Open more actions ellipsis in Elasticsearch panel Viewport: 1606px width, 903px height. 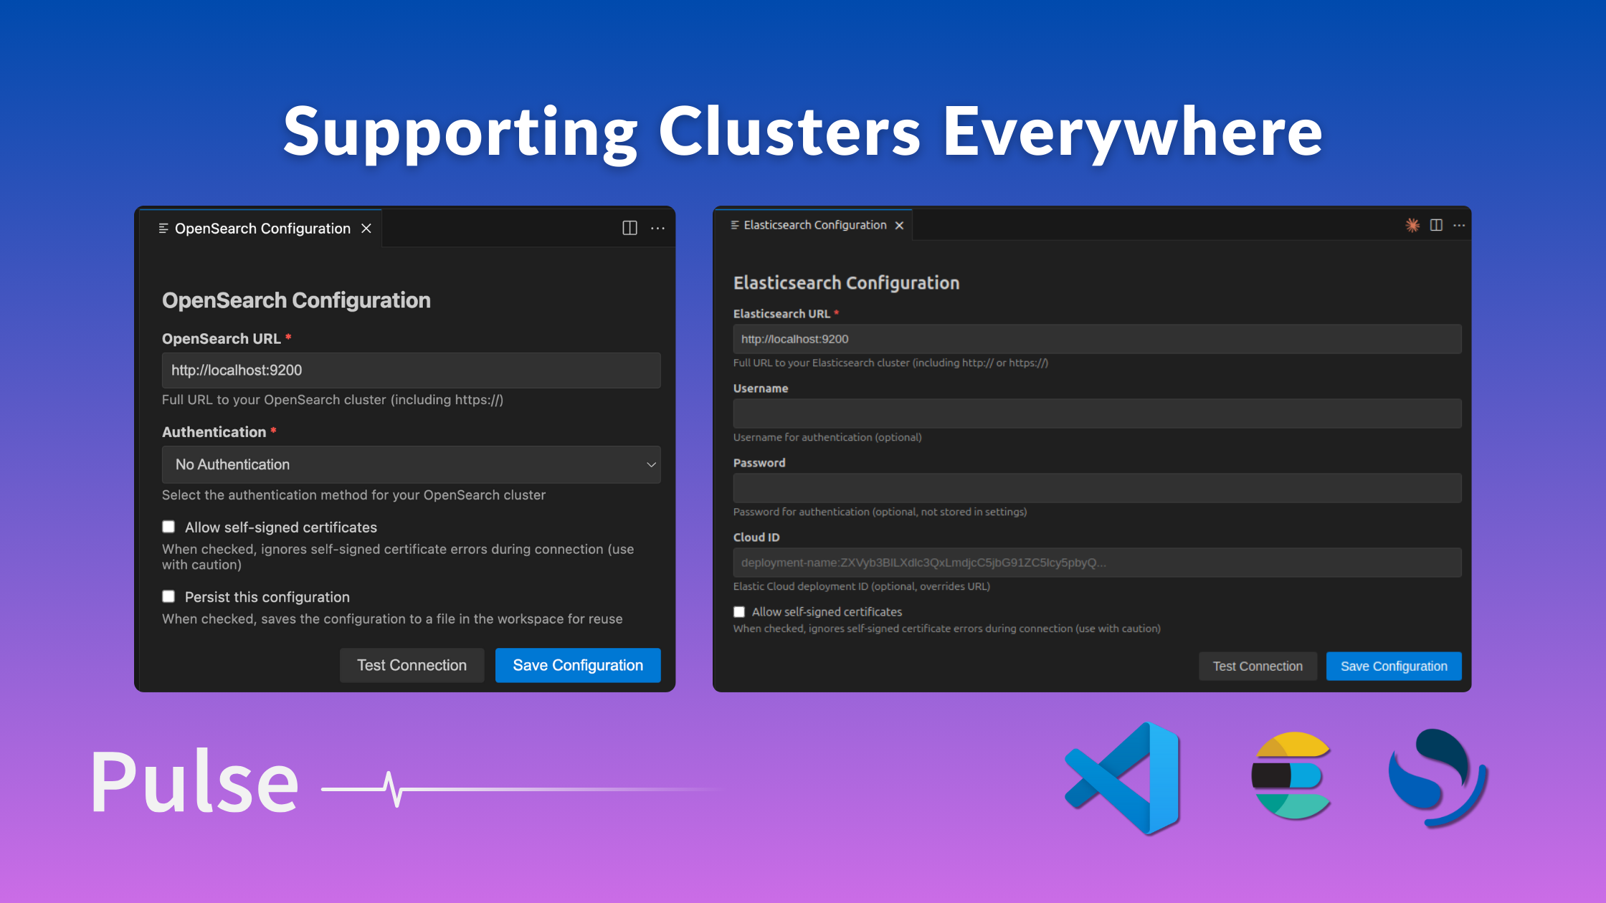coord(1459,225)
